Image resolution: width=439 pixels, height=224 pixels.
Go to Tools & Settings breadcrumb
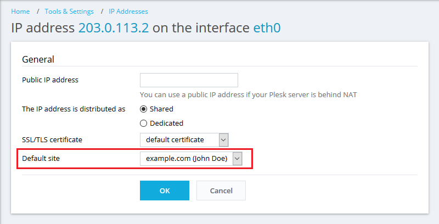click(69, 11)
